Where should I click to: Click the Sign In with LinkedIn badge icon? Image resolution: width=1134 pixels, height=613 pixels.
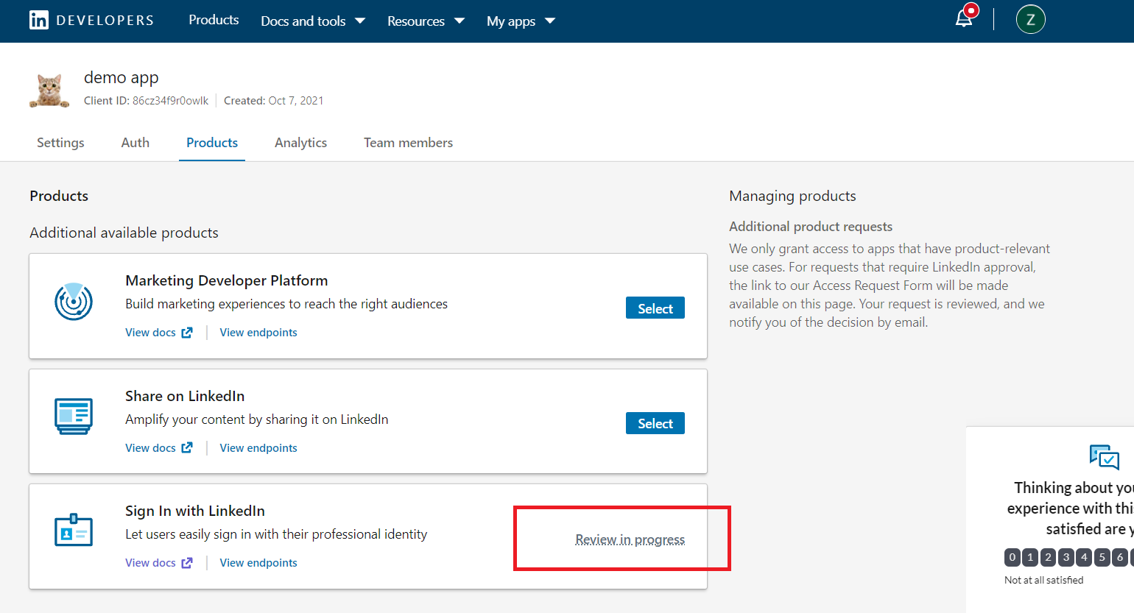(74, 531)
